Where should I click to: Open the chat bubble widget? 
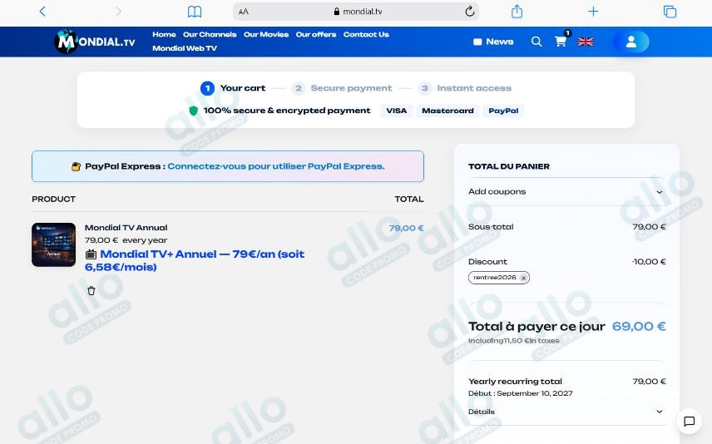pos(689,422)
